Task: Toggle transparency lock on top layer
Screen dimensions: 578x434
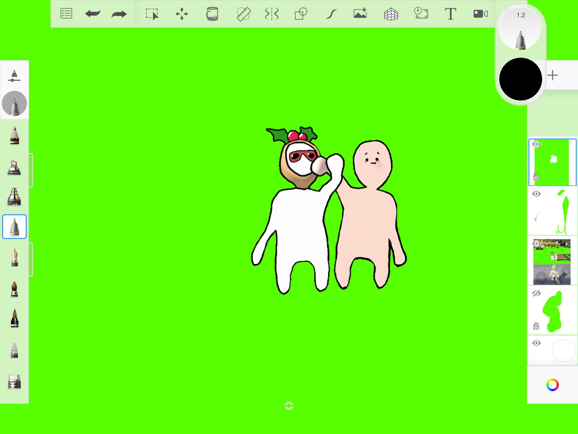Action: coord(536,177)
